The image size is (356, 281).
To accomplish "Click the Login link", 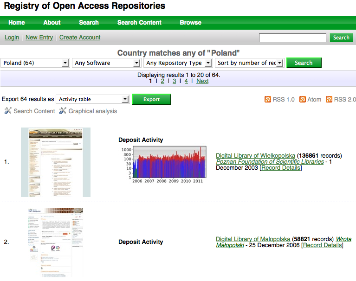I will [12, 38].
